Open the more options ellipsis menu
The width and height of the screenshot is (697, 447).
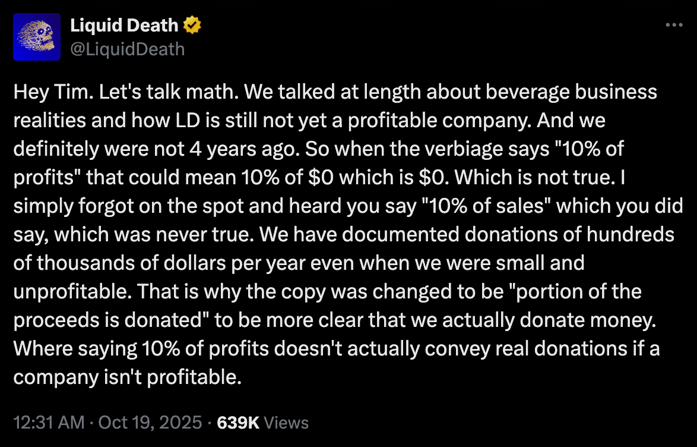674,26
